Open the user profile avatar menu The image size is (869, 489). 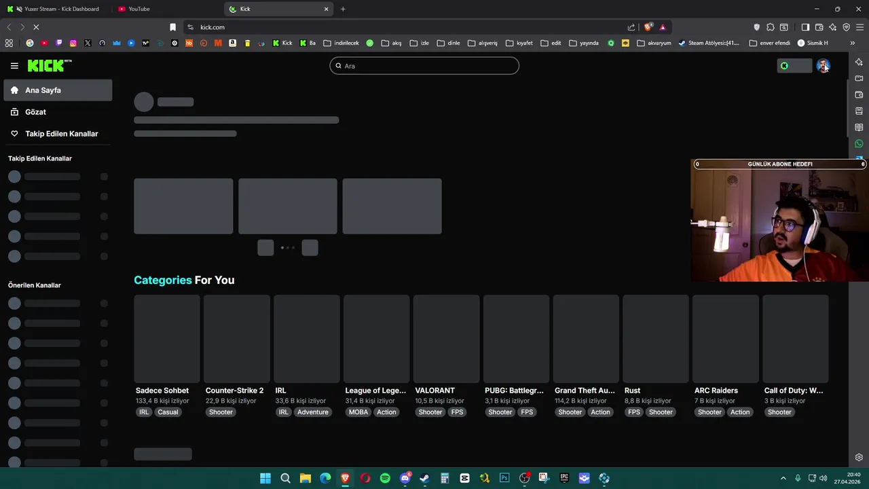click(x=823, y=66)
